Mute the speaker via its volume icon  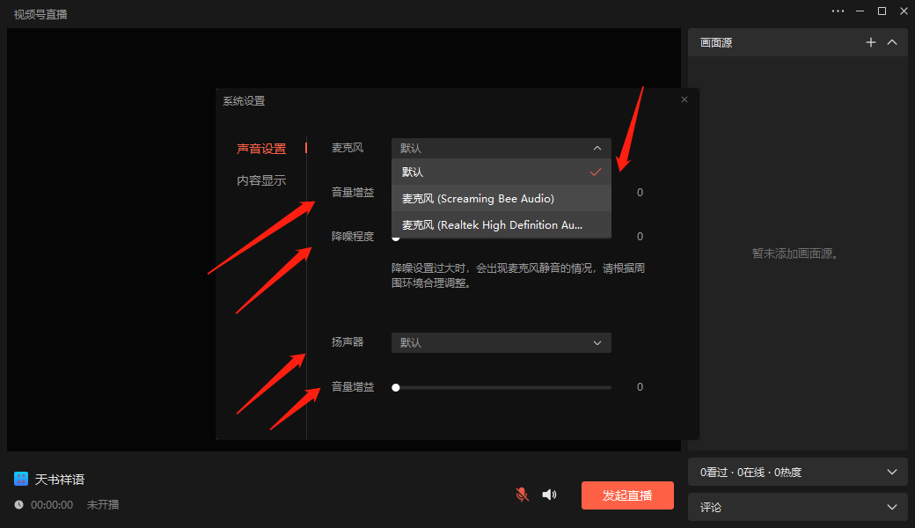pyautogui.click(x=549, y=495)
